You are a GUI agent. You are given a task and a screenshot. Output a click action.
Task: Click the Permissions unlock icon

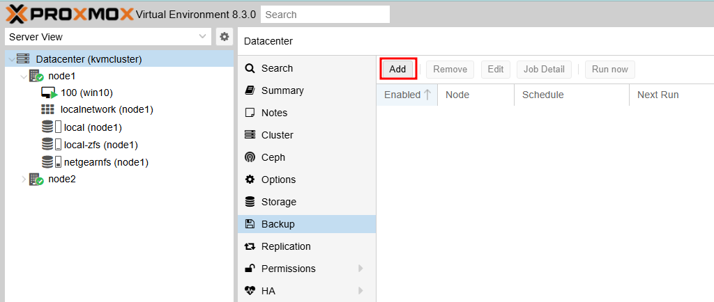(250, 269)
